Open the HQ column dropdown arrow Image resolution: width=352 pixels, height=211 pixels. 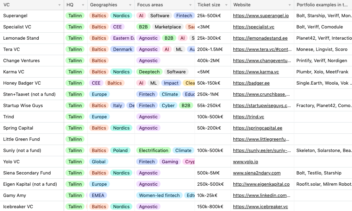83,5
